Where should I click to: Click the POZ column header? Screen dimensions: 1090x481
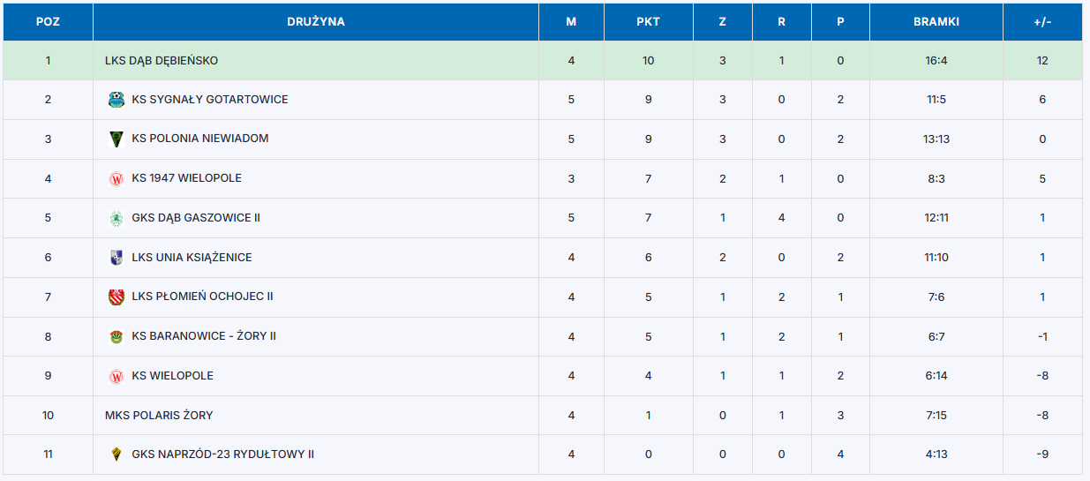tap(48, 22)
